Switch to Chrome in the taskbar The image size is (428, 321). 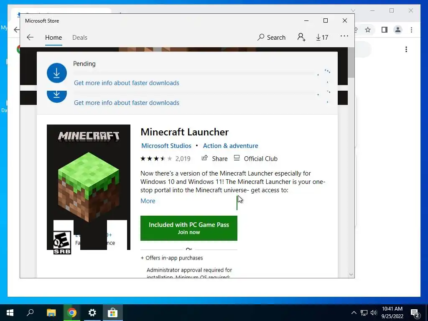[72, 313]
